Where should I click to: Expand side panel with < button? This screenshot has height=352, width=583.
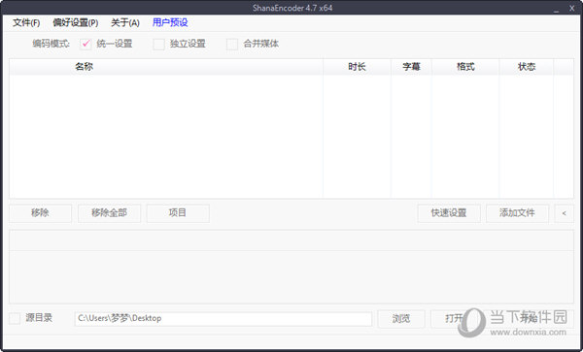tap(564, 213)
